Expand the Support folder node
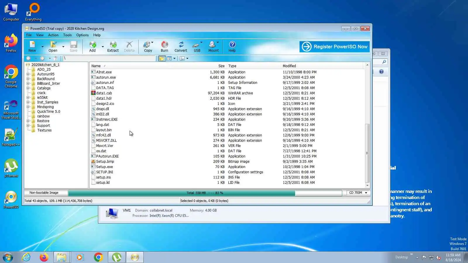This screenshot has height=263, width=468. [x=28, y=126]
